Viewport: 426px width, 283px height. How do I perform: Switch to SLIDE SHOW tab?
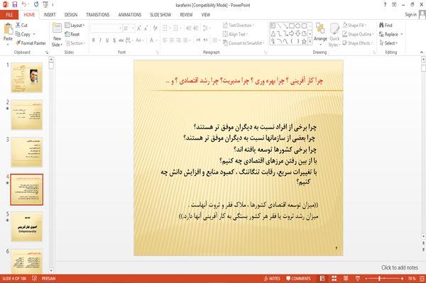point(160,15)
